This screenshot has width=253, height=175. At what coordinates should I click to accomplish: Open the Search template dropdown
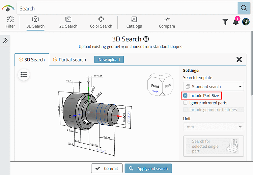coord(213,86)
